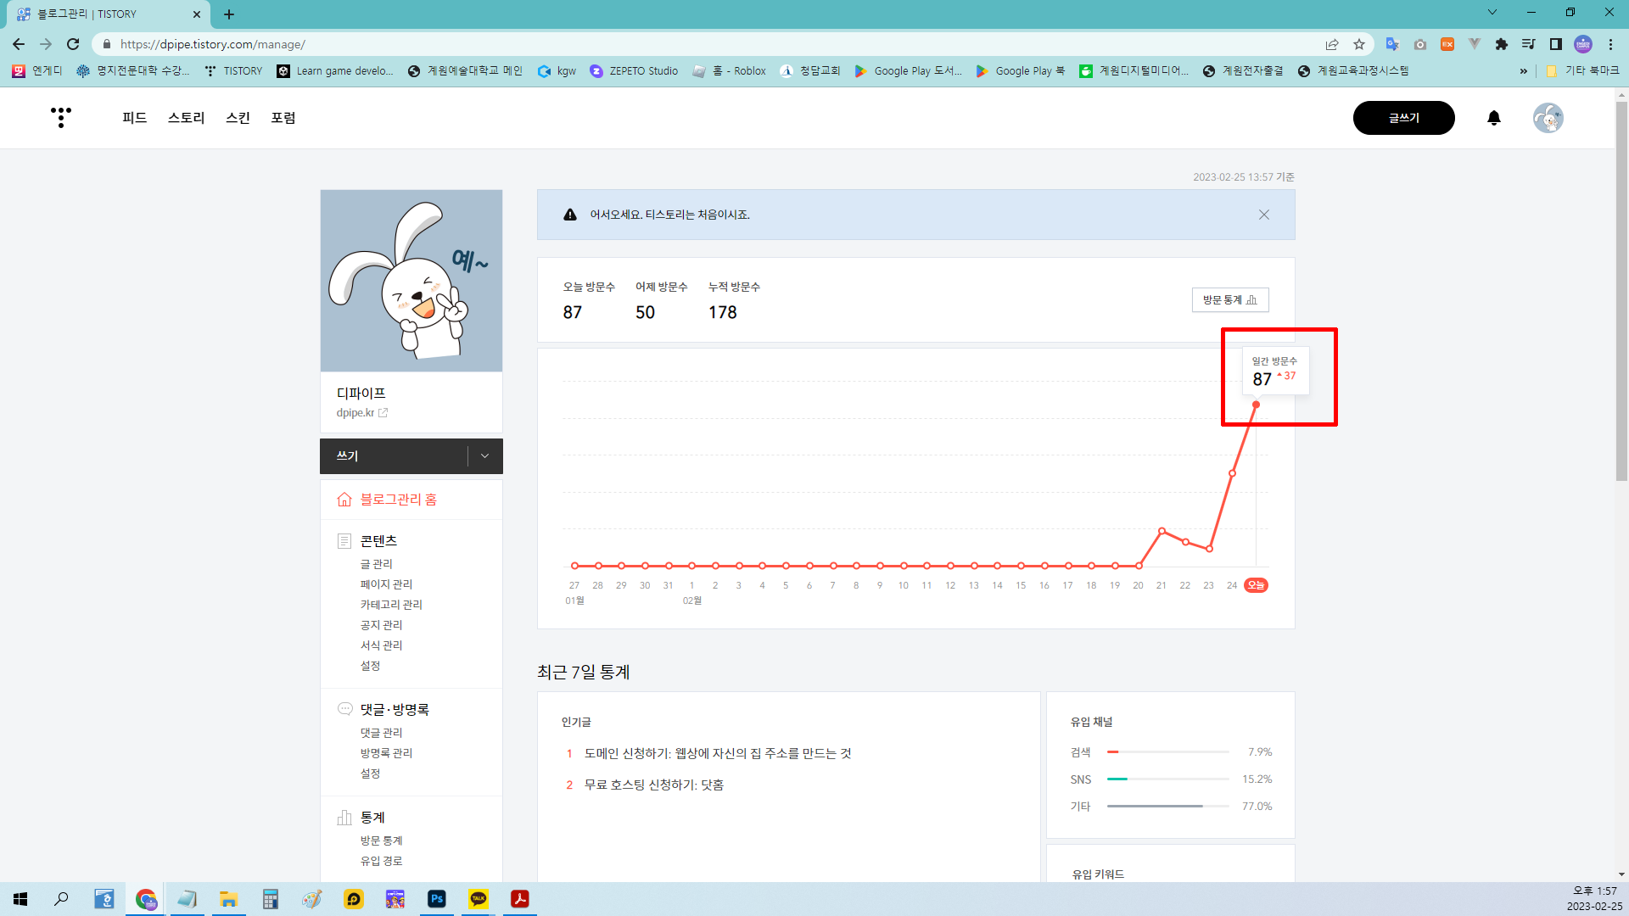
Task: Open File Explorer from the taskbar
Action: pyautogui.click(x=229, y=899)
